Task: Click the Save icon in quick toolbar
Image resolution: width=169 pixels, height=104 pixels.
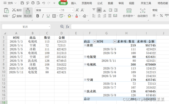Action: pyautogui.click(x=22, y=3)
